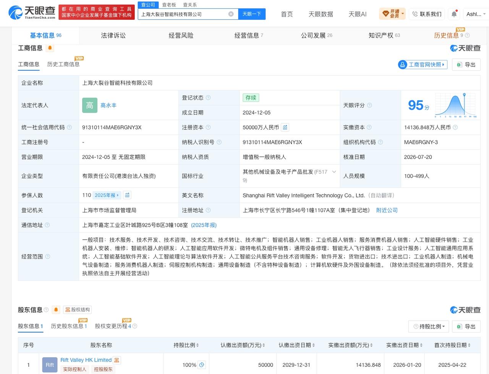Click the TianYanCha logo in header

32,12
